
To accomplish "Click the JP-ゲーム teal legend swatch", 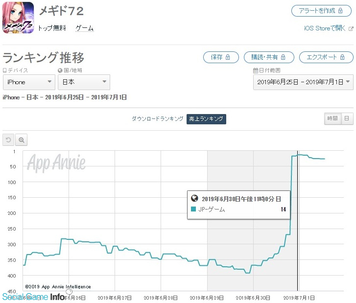I will coord(193,209).
